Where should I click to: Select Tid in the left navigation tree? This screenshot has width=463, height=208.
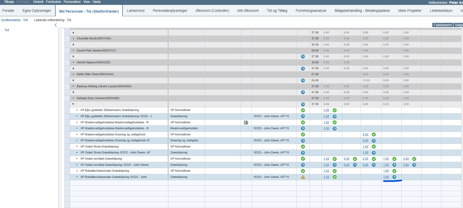[x=7, y=30]
